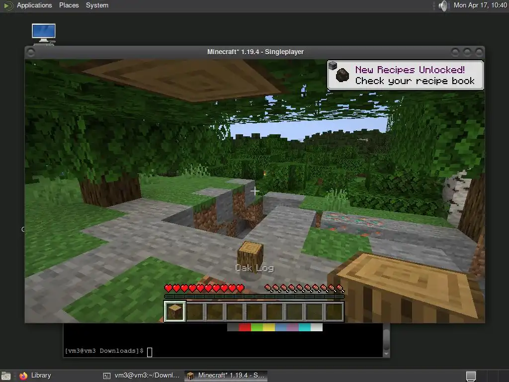The height and width of the screenshot is (382, 509).
Task: Select the first hotbar slot with Oak Log
Action: [174, 311]
